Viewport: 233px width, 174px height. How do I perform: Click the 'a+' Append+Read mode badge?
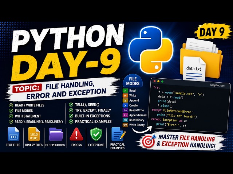(x=125, y=115)
